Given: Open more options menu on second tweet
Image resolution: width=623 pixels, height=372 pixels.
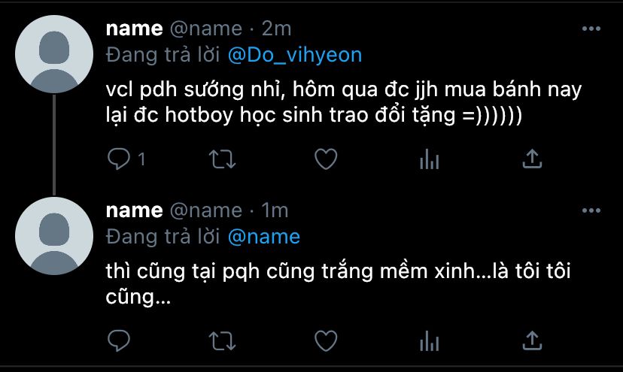Looking at the screenshot, I should [x=591, y=210].
